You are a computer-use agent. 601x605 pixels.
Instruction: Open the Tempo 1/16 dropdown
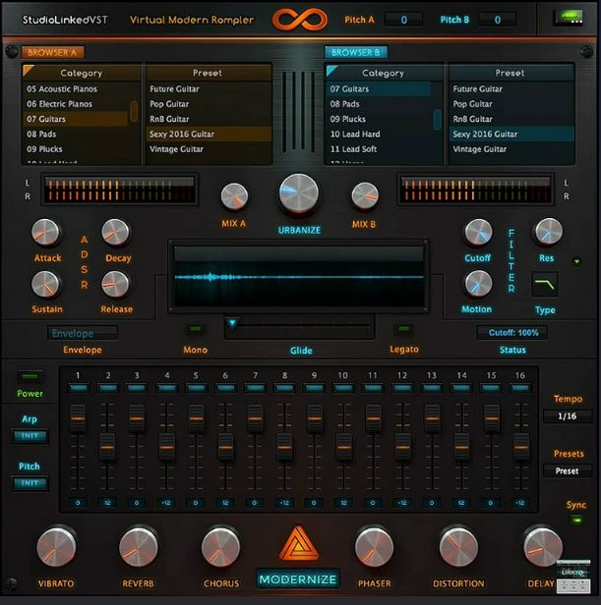pyautogui.click(x=567, y=416)
